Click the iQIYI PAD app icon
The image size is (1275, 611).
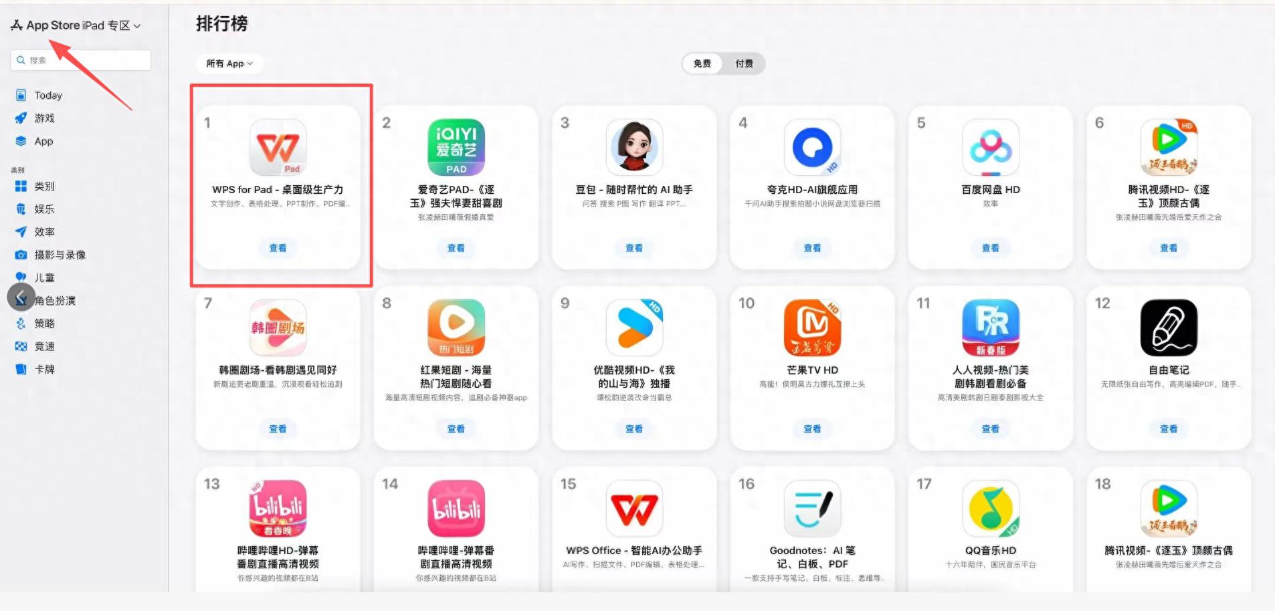pos(456,147)
